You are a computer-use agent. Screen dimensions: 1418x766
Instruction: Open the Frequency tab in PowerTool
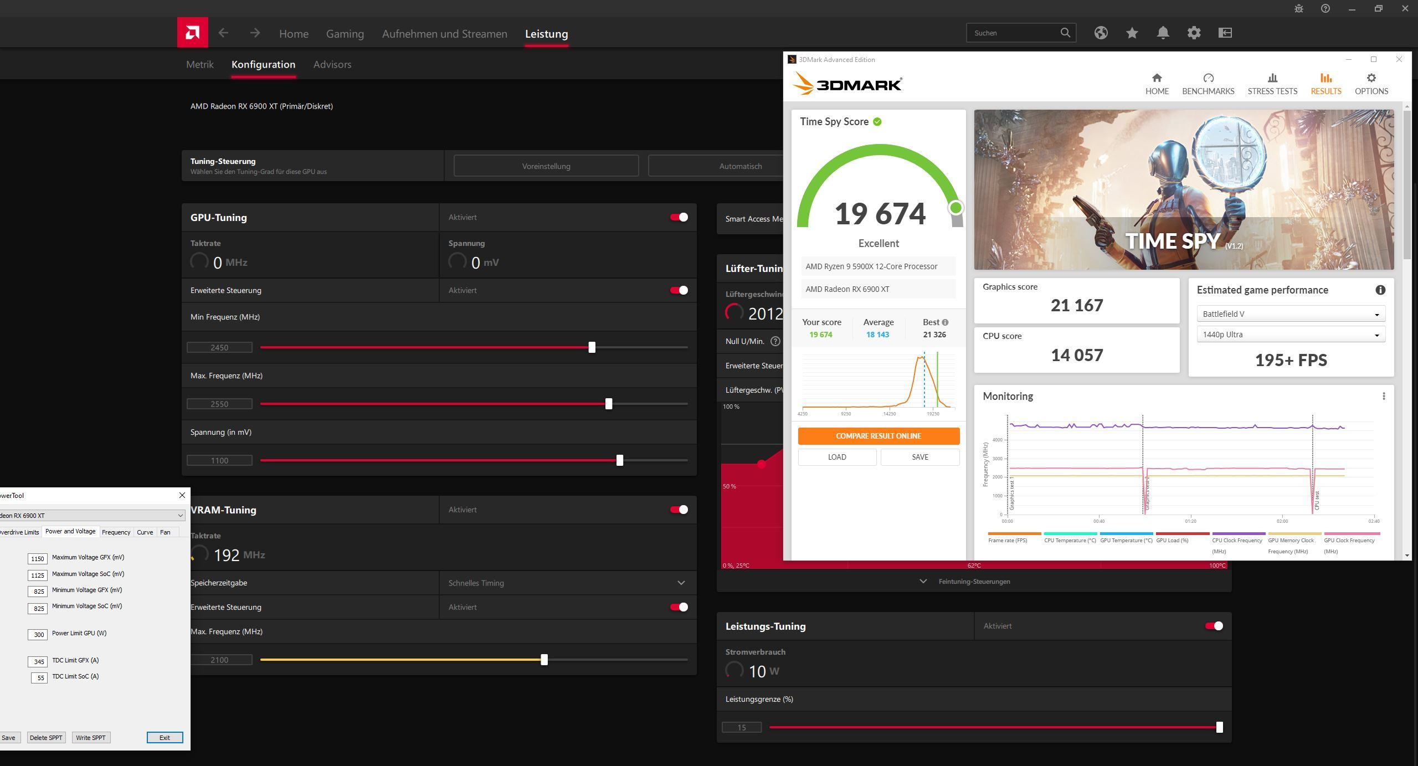[x=116, y=532]
